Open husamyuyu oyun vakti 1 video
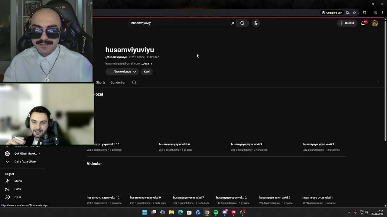387x217 pixels. point(317,198)
